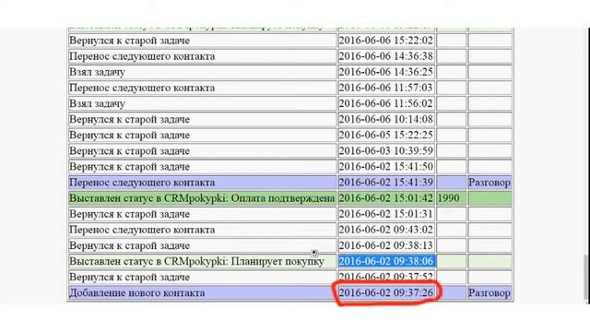Click 'Разговор' in the 15:41:39 row
This screenshot has height=332, width=590.
[x=490, y=183]
